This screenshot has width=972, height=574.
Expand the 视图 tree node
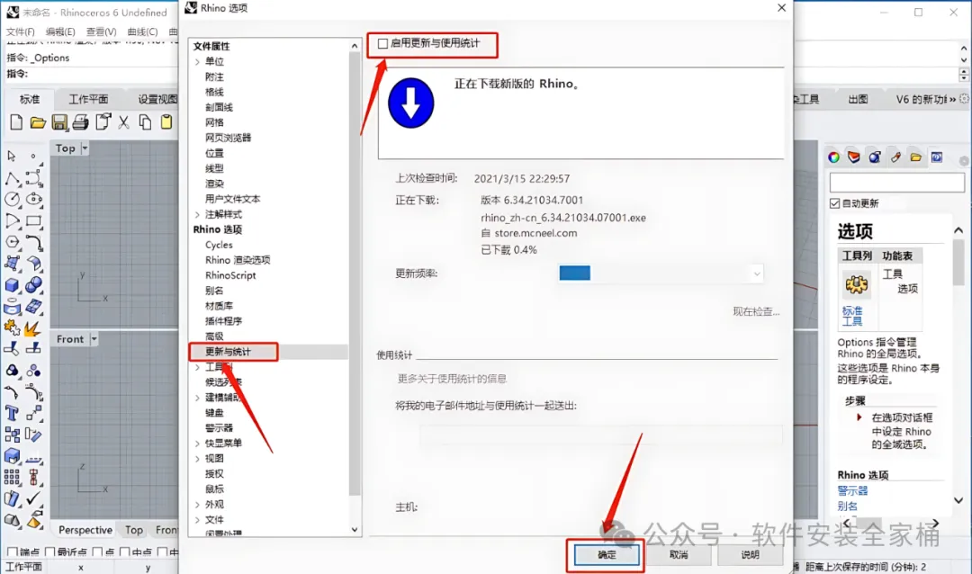[x=197, y=459]
